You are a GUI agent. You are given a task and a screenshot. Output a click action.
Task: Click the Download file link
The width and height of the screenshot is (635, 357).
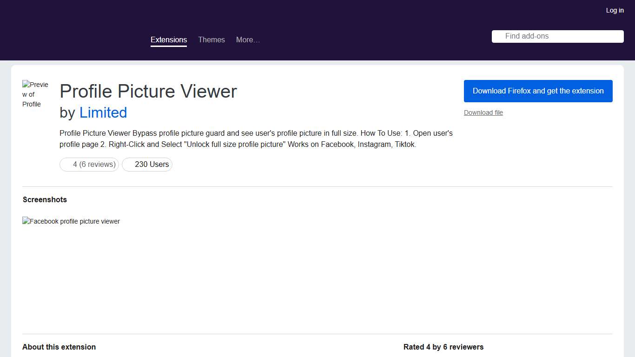click(483, 112)
